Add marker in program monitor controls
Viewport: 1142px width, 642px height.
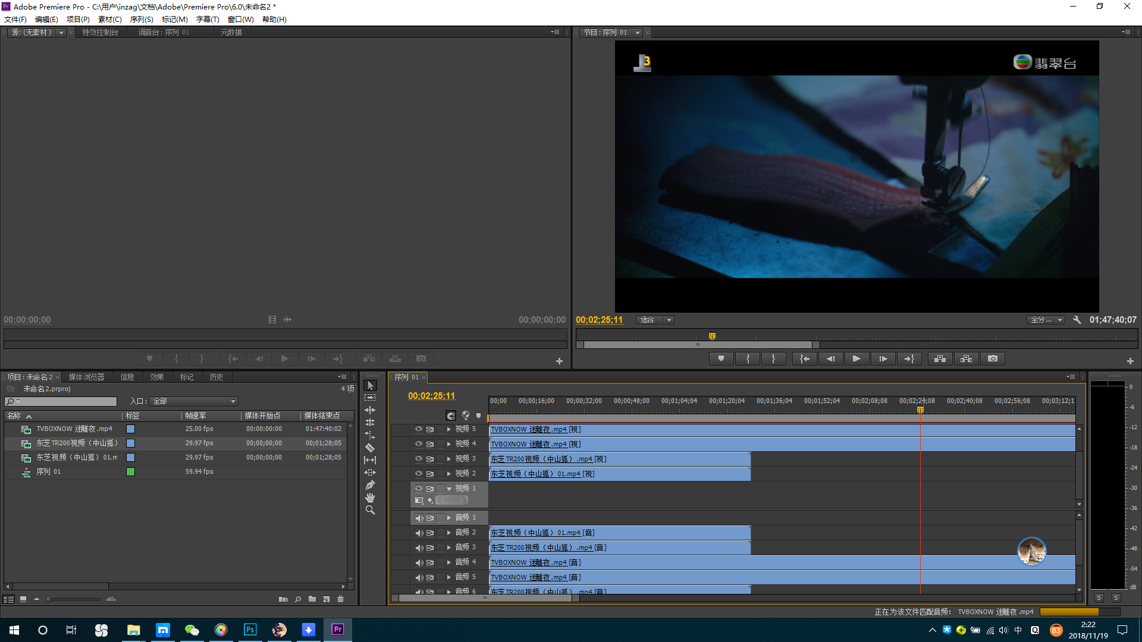click(x=721, y=358)
